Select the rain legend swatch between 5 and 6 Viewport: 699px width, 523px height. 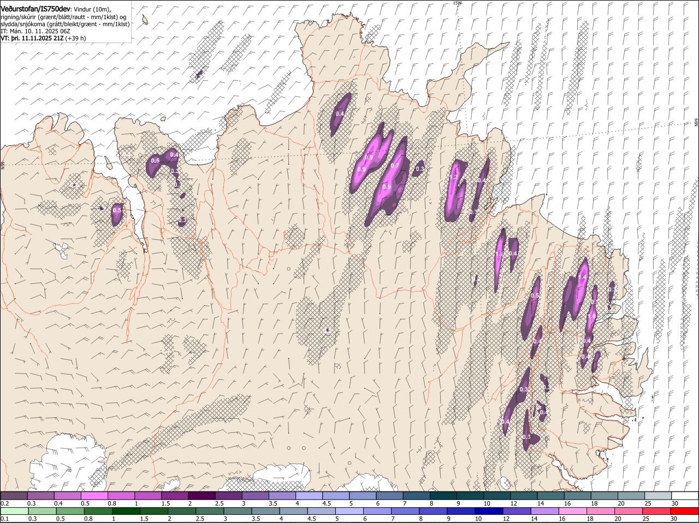[x=348, y=511]
